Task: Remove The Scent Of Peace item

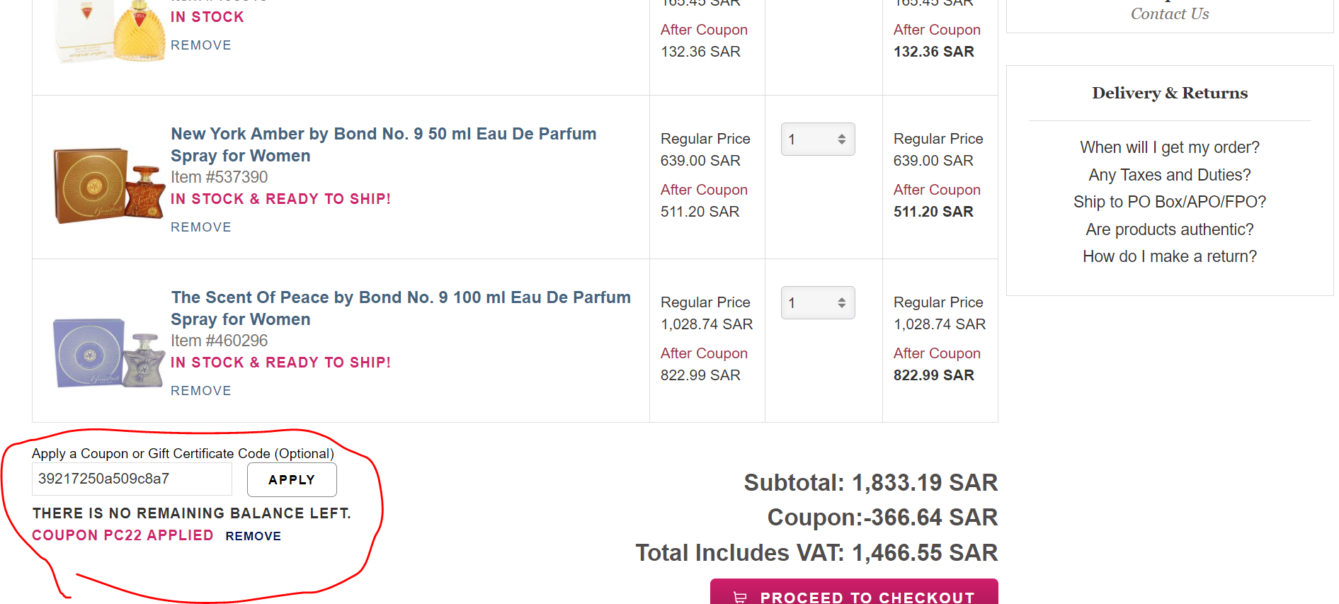Action: [201, 391]
